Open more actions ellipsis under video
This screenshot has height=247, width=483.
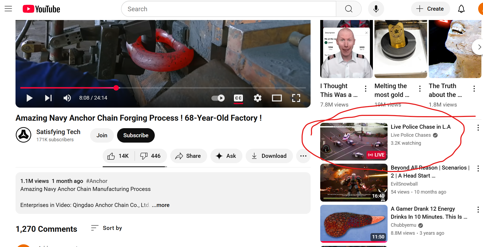[303, 156]
